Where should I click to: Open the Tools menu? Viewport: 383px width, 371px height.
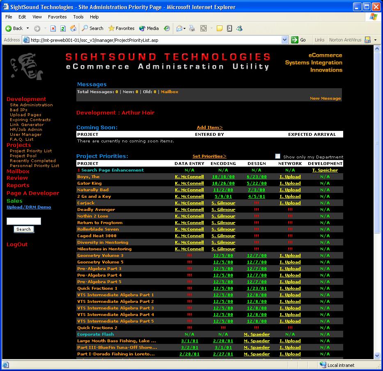click(x=78, y=17)
